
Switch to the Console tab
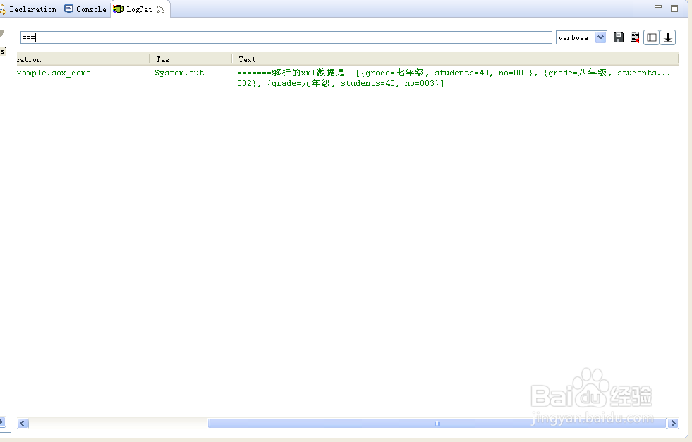tap(85, 9)
